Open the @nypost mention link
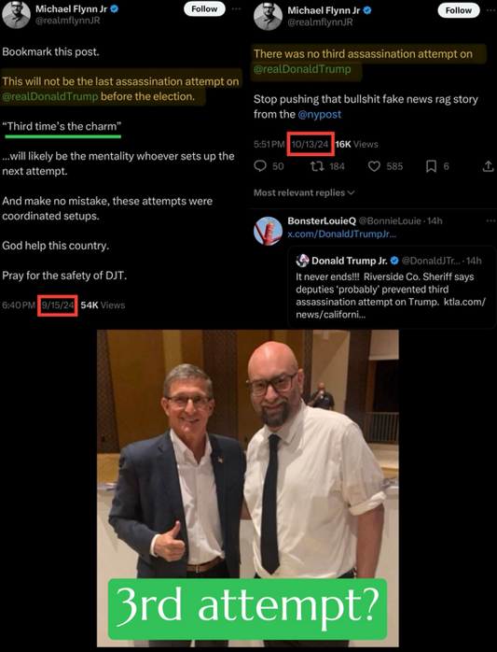Image resolution: width=497 pixels, height=652 pixels. click(319, 114)
